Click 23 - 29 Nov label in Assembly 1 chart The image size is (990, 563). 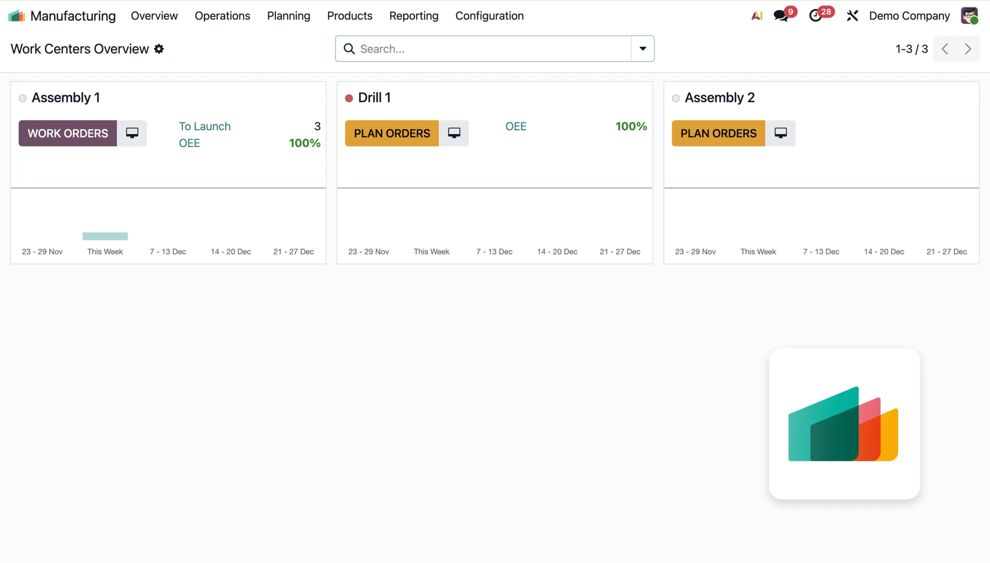coord(42,252)
